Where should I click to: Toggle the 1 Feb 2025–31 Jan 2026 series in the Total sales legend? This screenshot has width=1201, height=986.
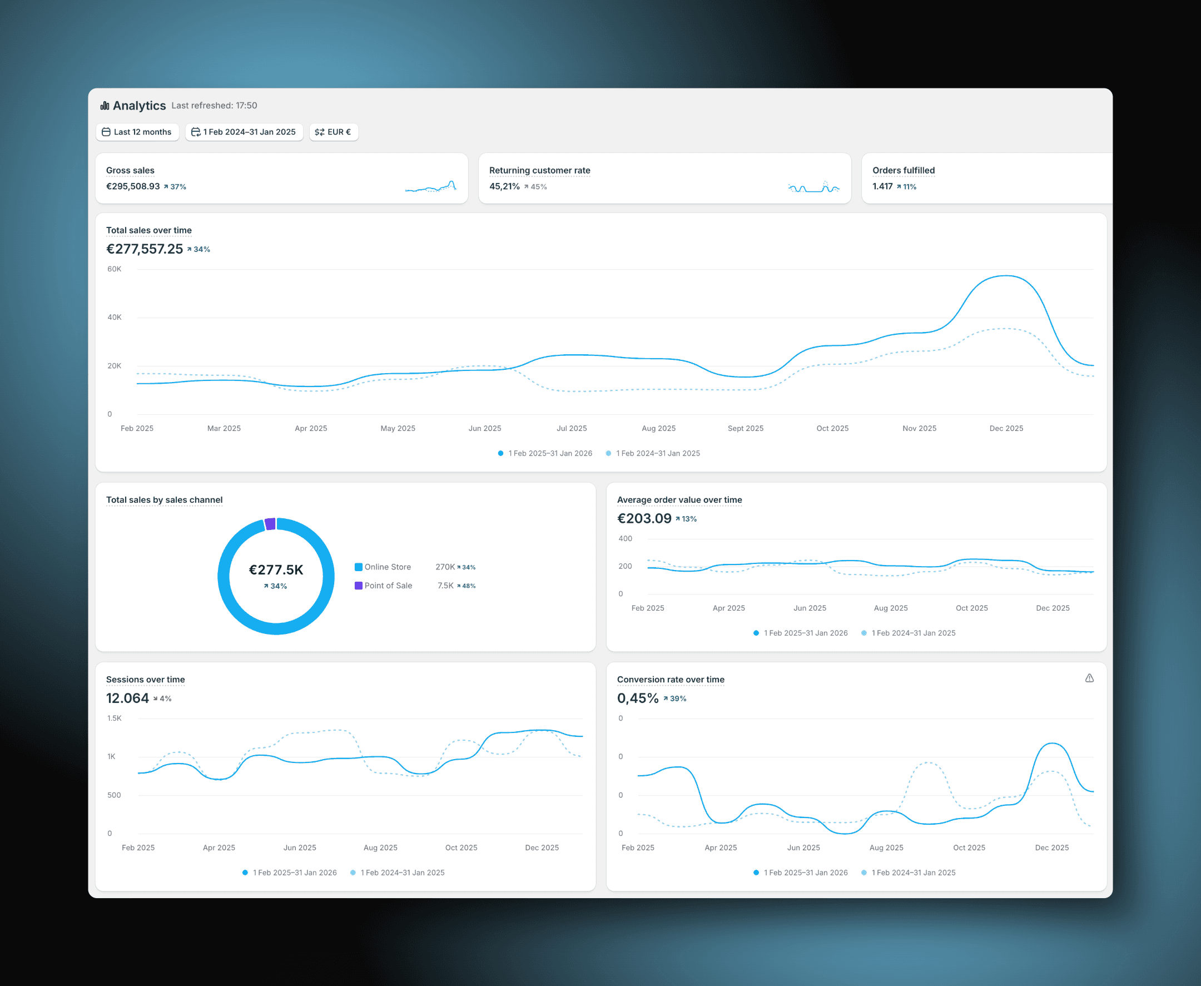point(545,453)
